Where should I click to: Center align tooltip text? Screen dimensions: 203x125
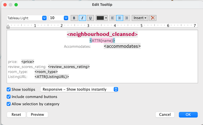tap(119, 18)
